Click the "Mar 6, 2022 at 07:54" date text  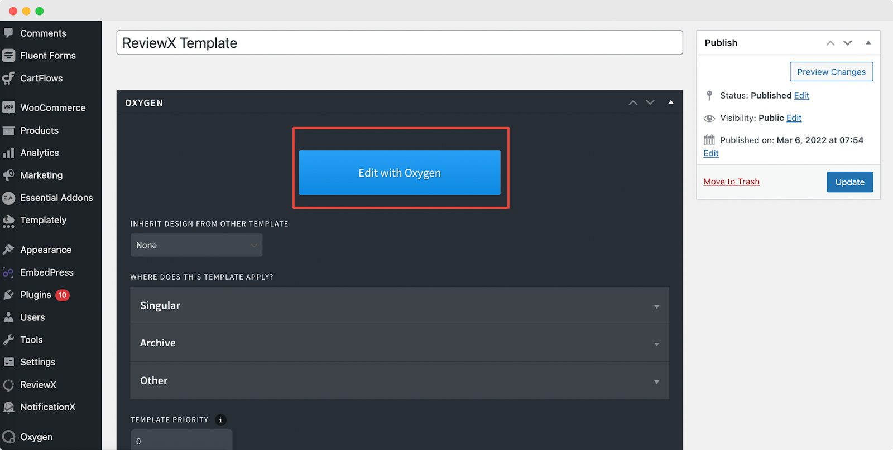[x=820, y=140]
